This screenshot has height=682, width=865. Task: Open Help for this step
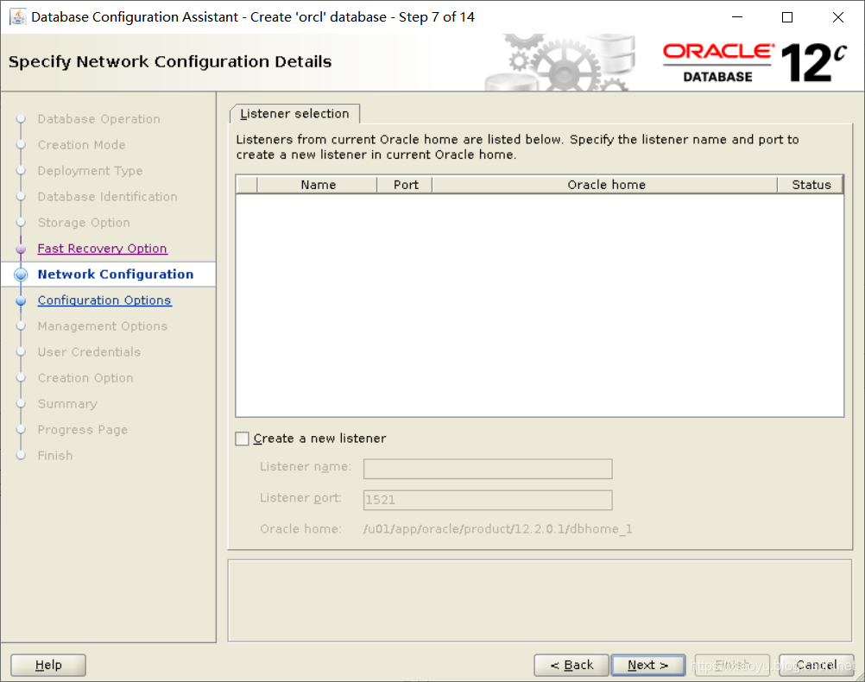click(48, 665)
